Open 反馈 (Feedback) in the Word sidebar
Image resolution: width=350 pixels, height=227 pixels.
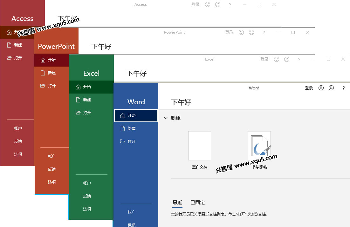coord(132,225)
